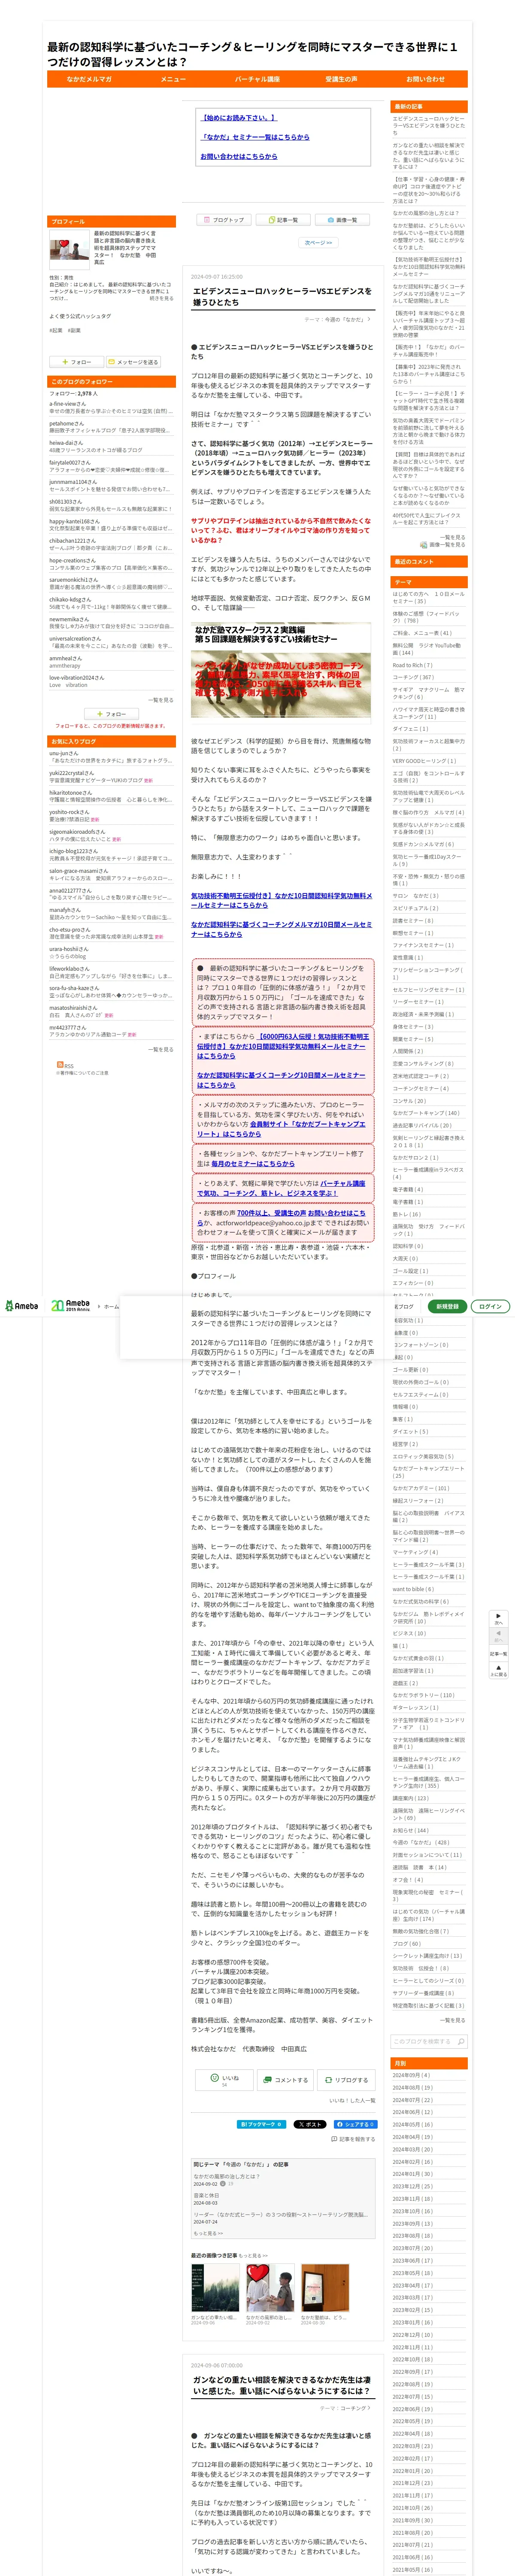Open related article 音楽と休日
Screen dimensions: 515x2576
[206, 2195]
